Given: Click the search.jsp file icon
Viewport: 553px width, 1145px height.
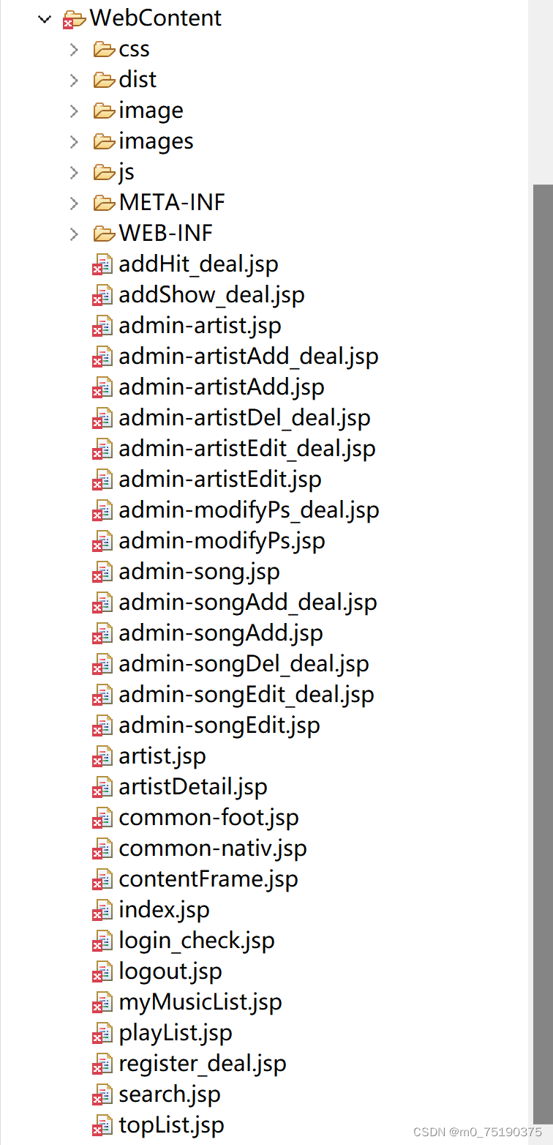Looking at the screenshot, I should click(x=102, y=1094).
